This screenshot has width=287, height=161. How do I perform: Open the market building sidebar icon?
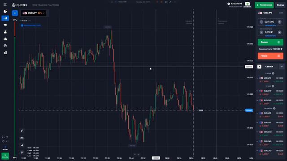coord(5,39)
